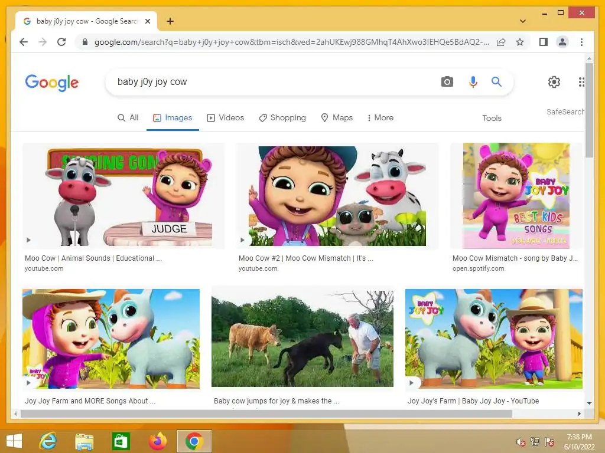Open the Chrome side panel
The height and width of the screenshot is (453, 605).
point(544,42)
